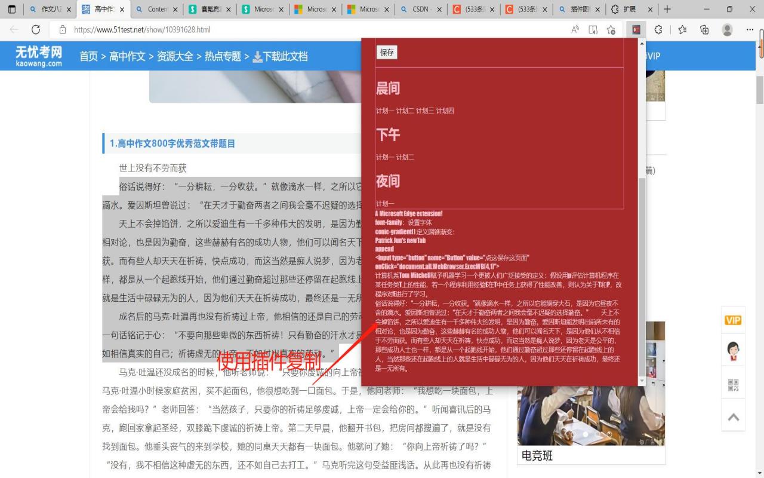Jump back to top with up arrow
This screenshot has width=764, height=478.
point(733,417)
